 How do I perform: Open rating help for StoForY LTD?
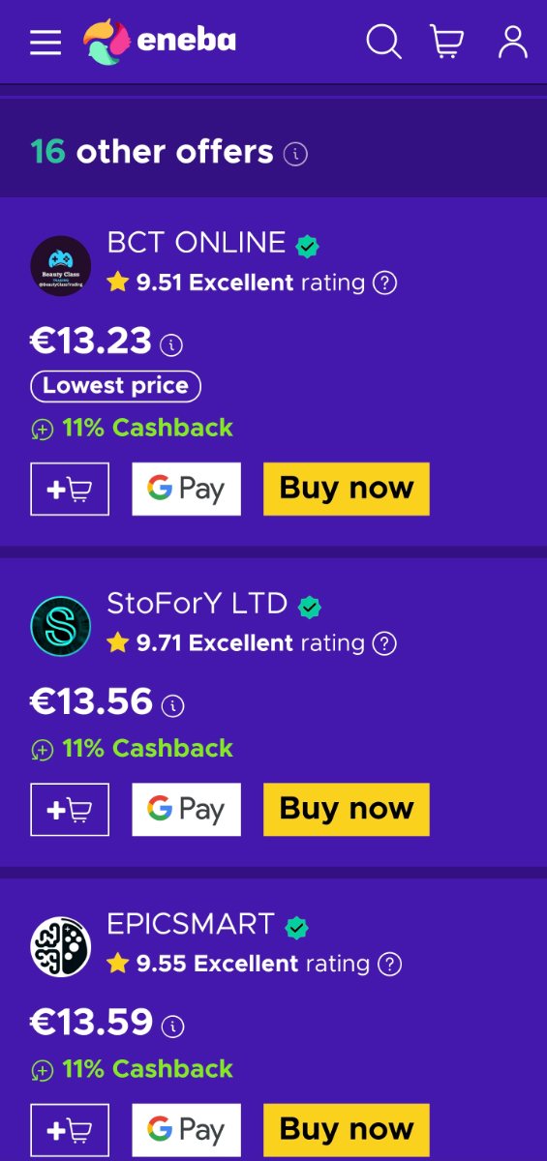click(384, 642)
